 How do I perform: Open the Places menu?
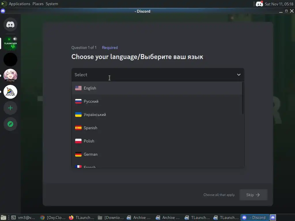coord(38,4)
